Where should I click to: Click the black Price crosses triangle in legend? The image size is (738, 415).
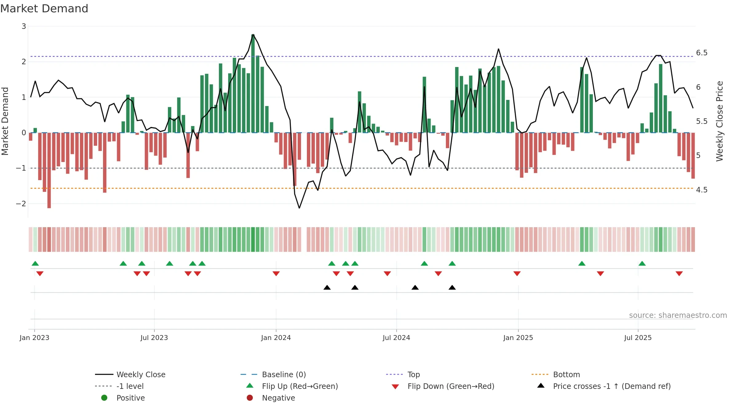click(541, 385)
